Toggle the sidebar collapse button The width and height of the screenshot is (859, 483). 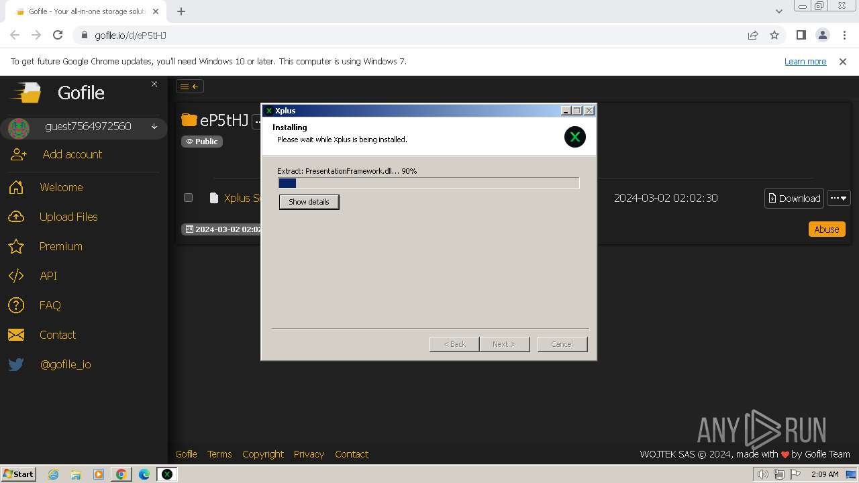tap(190, 87)
